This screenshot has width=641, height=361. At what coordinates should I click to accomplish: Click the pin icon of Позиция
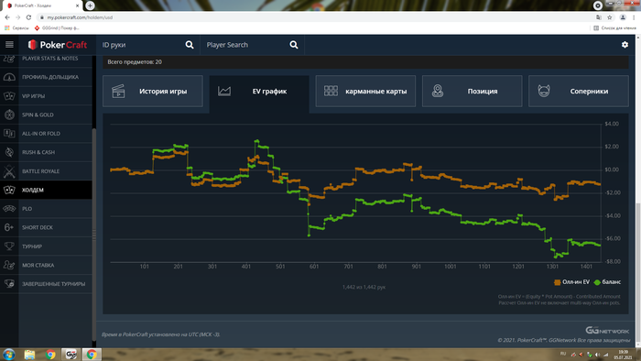click(438, 91)
